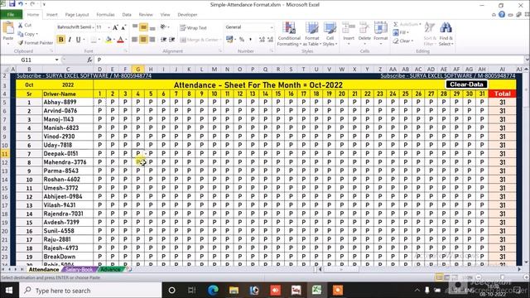Save the workbook from quick access toolbar
This screenshot has height=298, width=530.
(12, 4)
